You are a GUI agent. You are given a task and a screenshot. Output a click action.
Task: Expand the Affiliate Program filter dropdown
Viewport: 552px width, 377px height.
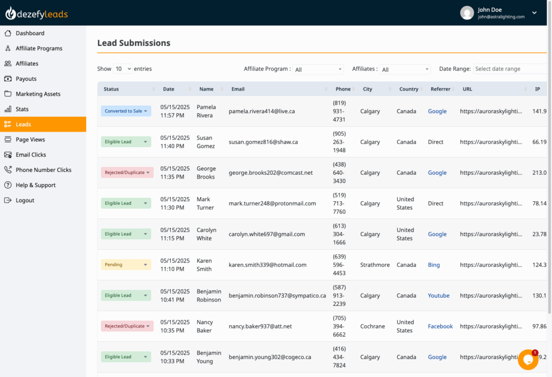coord(318,69)
